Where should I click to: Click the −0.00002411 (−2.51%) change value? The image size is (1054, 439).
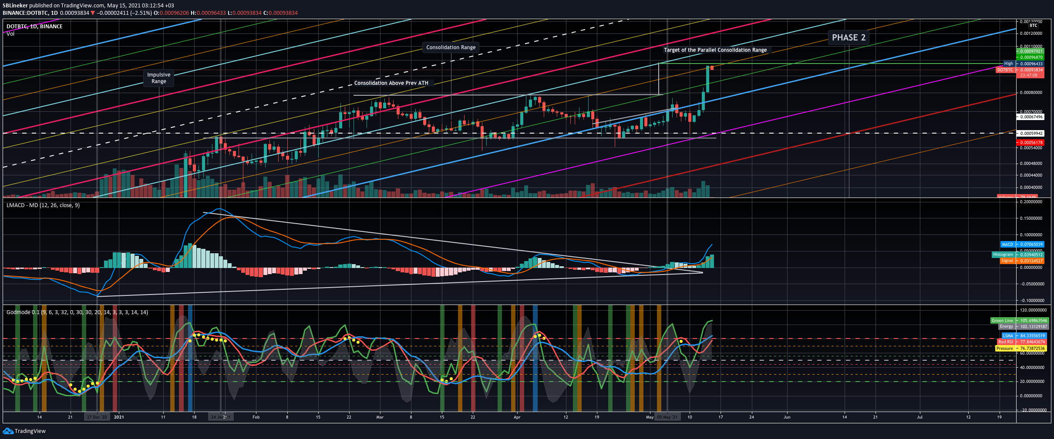pyautogui.click(x=124, y=13)
